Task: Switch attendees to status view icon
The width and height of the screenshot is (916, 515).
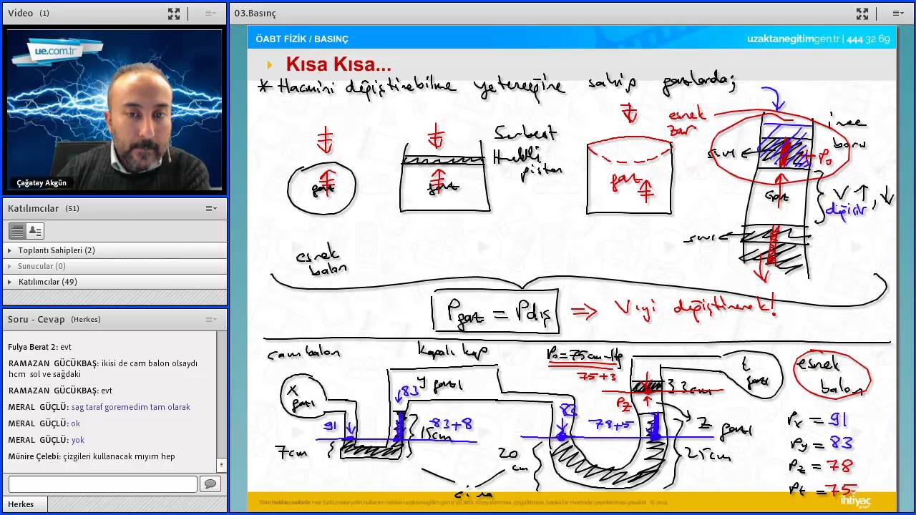Action: click(35, 231)
